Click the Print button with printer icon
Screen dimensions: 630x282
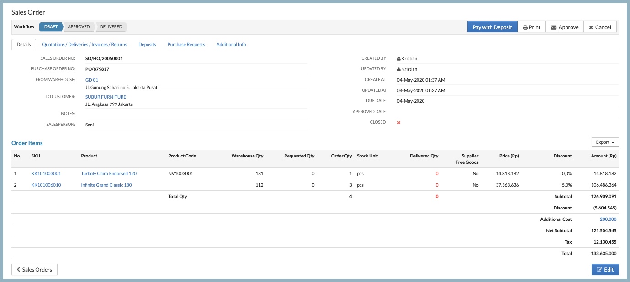[x=531, y=27]
